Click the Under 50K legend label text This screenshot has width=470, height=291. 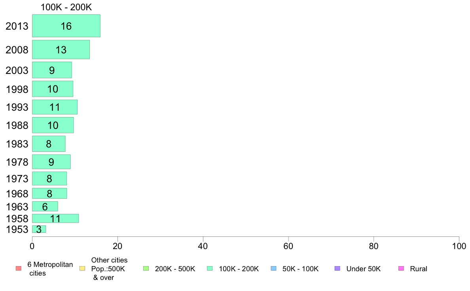click(x=363, y=269)
